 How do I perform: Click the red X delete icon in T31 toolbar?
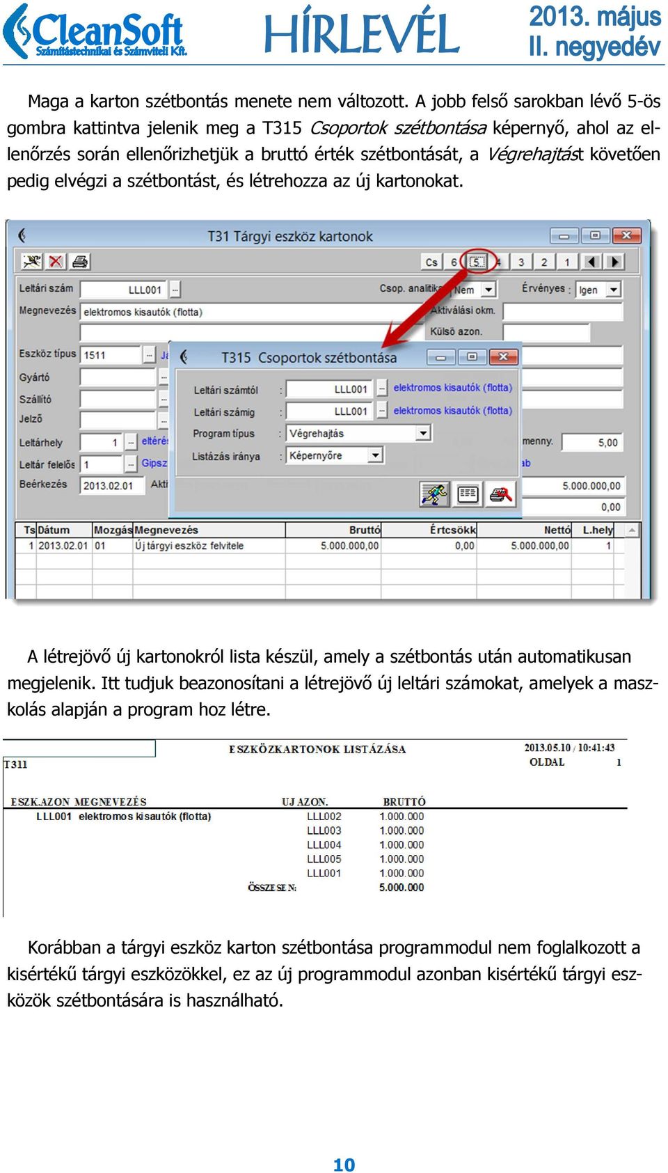[x=56, y=262]
